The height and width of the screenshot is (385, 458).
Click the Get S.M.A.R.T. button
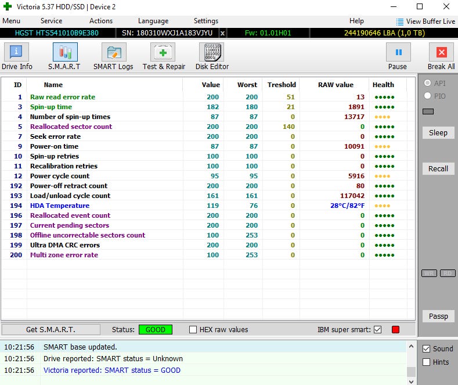(x=51, y=330)
